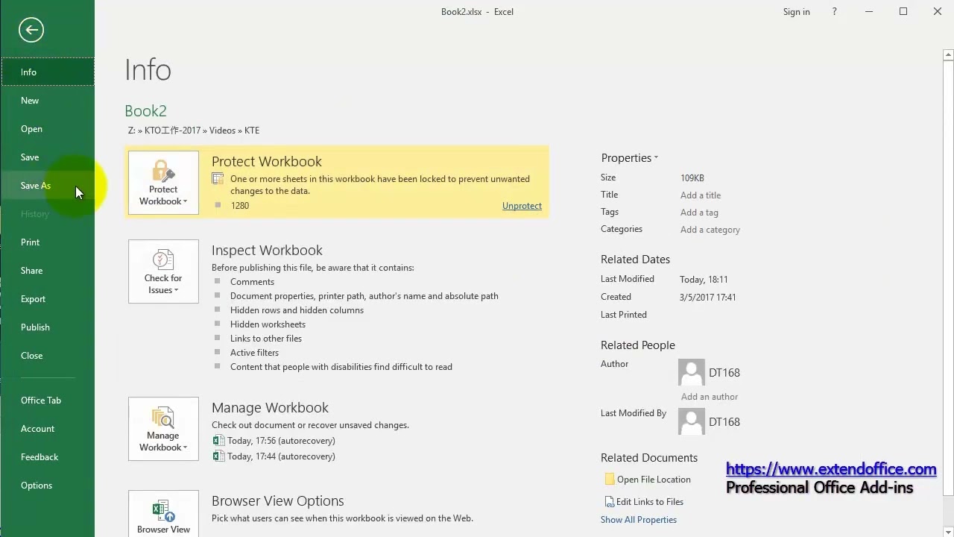Click the Excel icon beside Today, 17:44

pyautogui.click(x=218, y=456)
